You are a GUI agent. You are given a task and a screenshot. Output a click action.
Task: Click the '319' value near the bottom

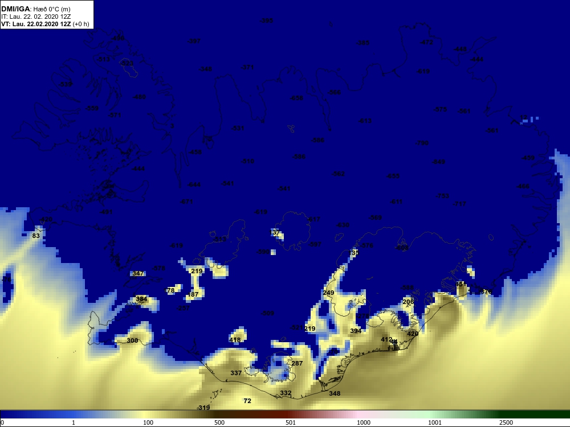pyautogui.click(x=203, y=408)
